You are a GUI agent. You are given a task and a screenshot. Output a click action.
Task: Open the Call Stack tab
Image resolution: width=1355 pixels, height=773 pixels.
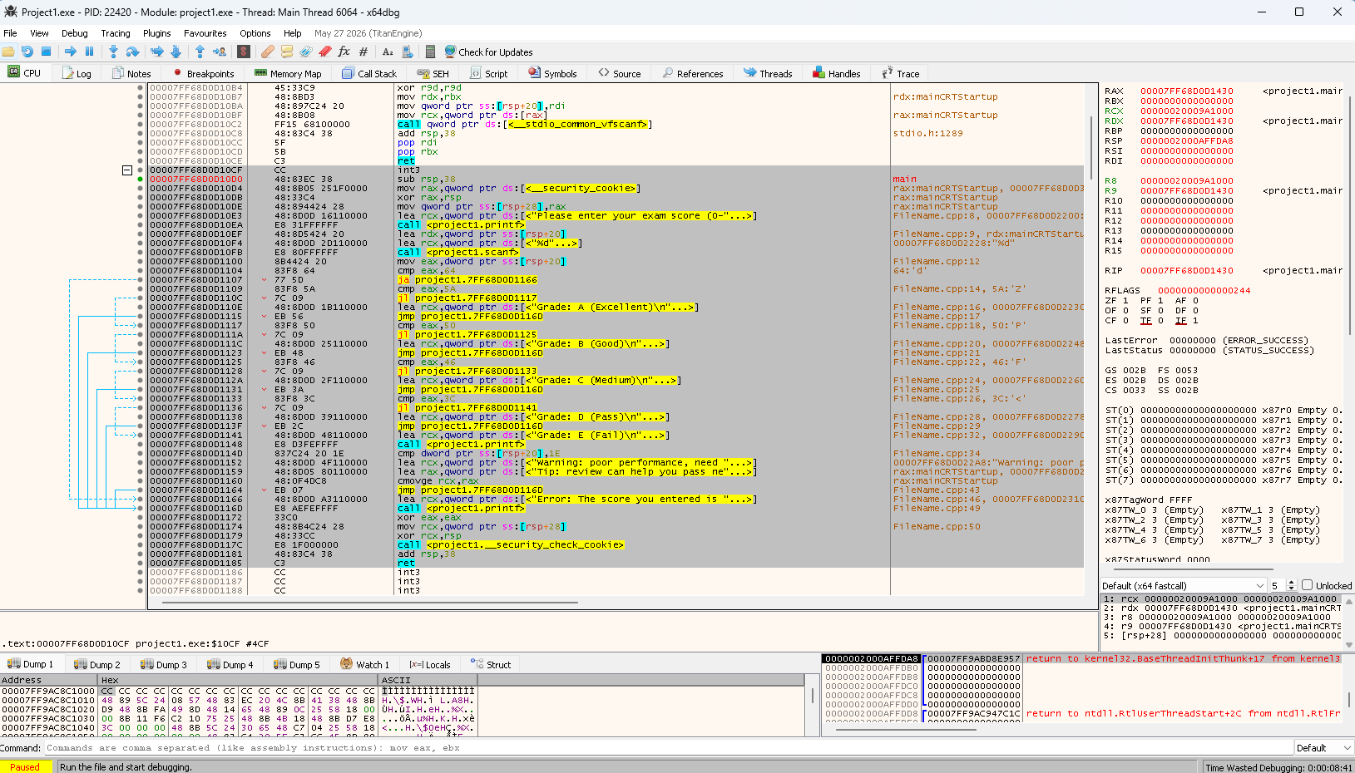pos(369,73)
